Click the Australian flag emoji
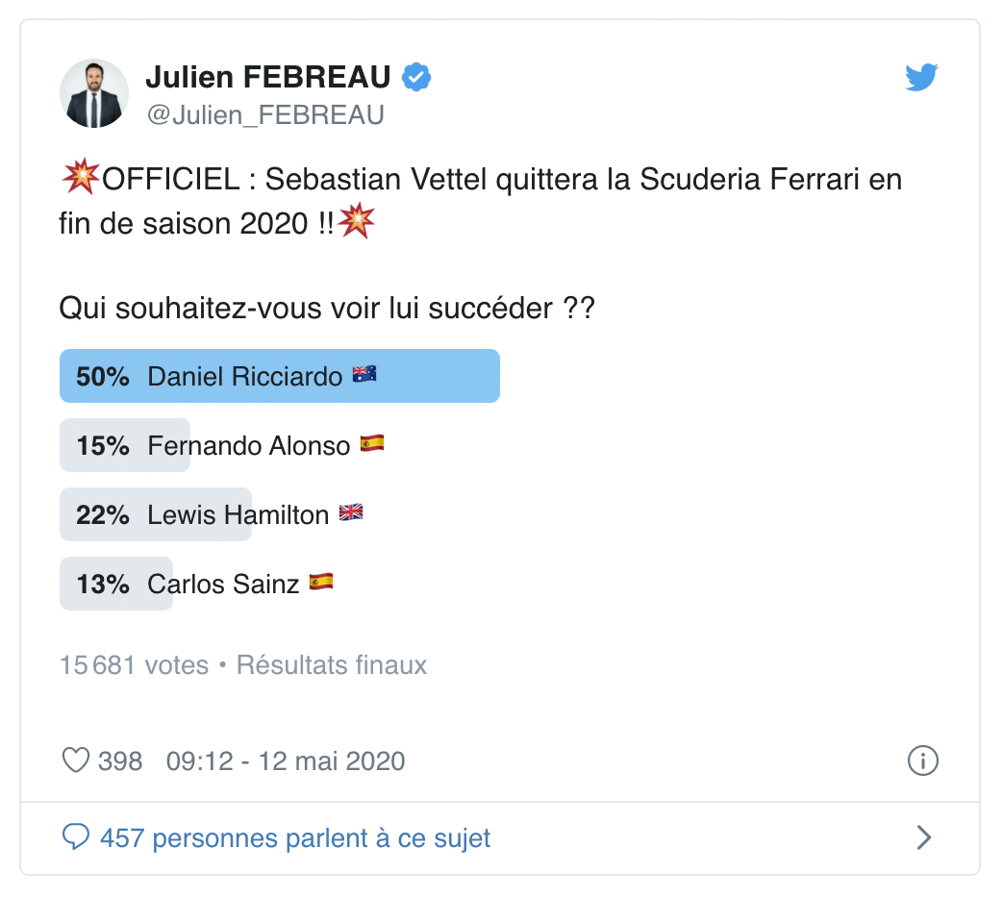 tap(364, 375)
